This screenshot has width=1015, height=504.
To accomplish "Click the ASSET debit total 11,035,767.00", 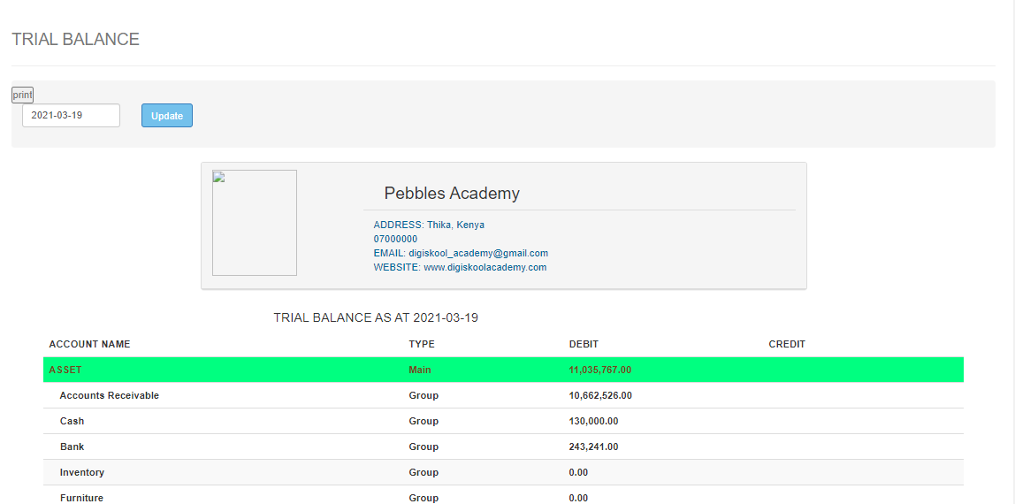I will pyautogui.click(x=600, y=370).
